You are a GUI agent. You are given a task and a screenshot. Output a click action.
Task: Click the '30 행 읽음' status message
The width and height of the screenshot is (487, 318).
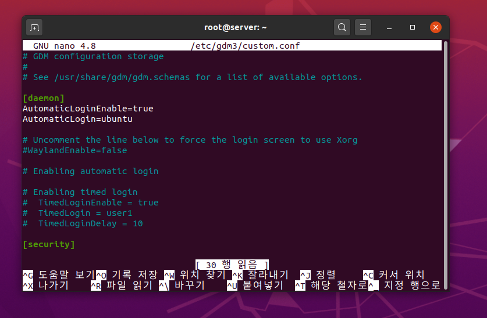click(x=232, y=265)
